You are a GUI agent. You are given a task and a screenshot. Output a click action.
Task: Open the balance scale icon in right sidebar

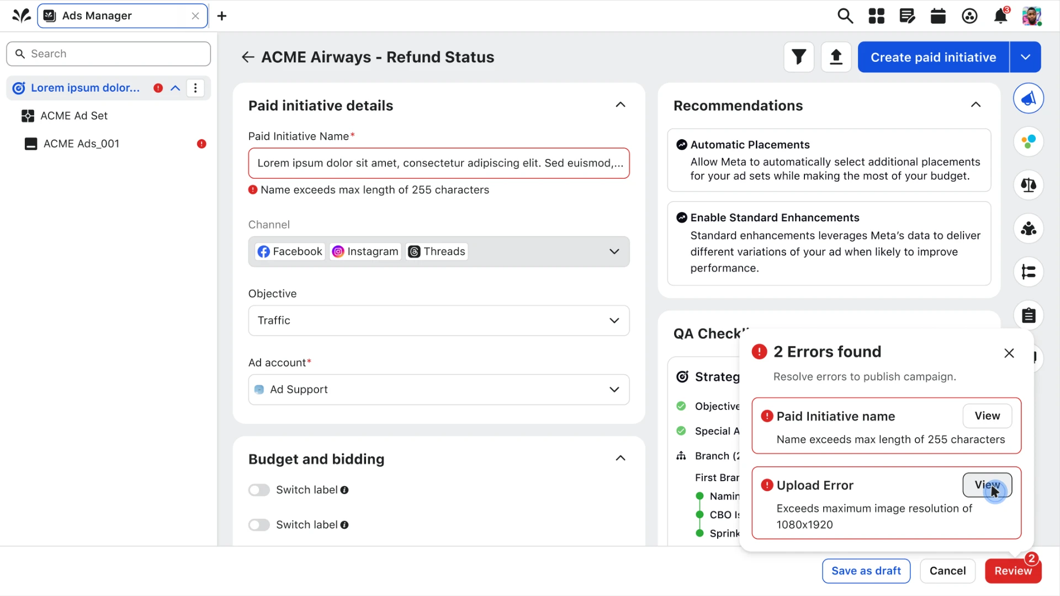1029,185
